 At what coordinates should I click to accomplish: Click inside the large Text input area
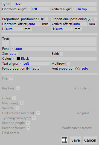(x=53, y=41)
